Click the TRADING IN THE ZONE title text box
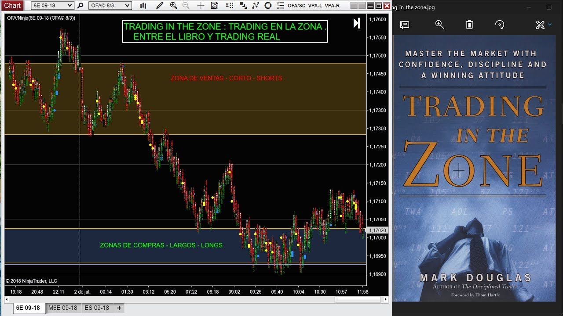This screenshot has width=563, height=316. pyautogui.click(x=225, y=32)
